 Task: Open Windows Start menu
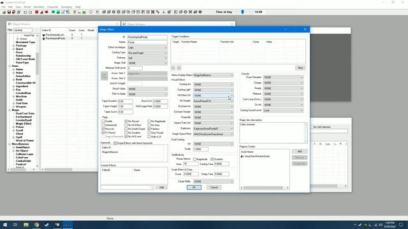5,225
